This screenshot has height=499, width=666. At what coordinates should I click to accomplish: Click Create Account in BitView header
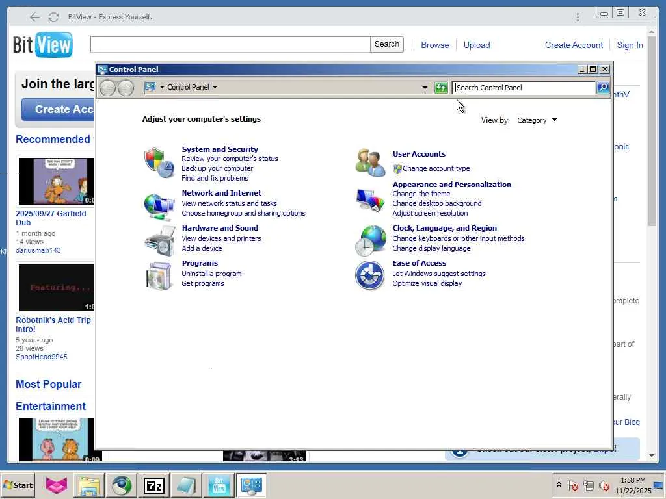pyautogui.click(x=574, y=45)
